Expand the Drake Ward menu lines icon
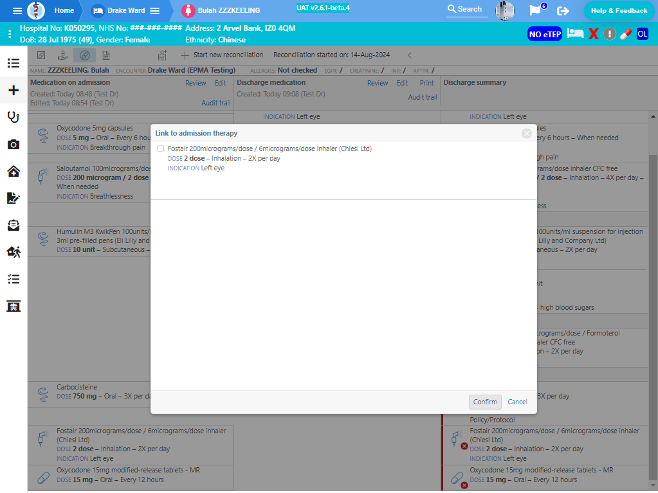Screen dimensions: 658x493 (x=155, y=11)
